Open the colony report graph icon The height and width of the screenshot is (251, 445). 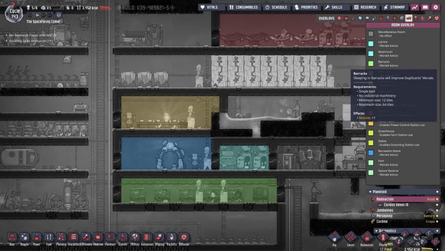pyautogui.click(x=414, y=7)
